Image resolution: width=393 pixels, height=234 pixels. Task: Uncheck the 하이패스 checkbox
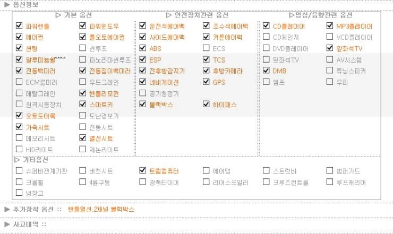point(206,105)
